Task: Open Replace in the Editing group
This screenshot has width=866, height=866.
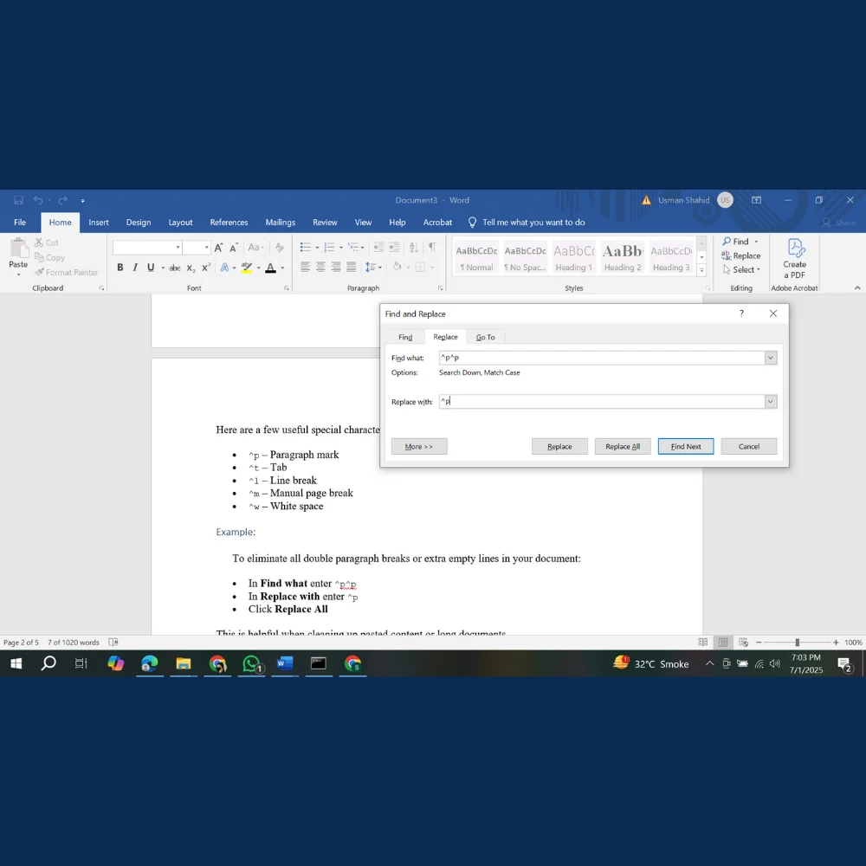Action: click(x=740, y=255)
